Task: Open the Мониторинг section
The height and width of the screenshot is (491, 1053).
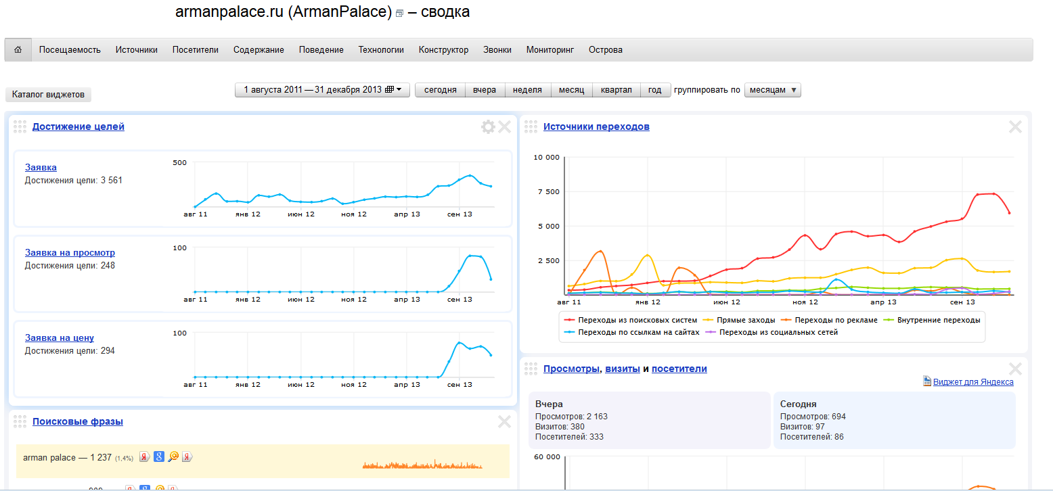Action: (x=550, y=49)
